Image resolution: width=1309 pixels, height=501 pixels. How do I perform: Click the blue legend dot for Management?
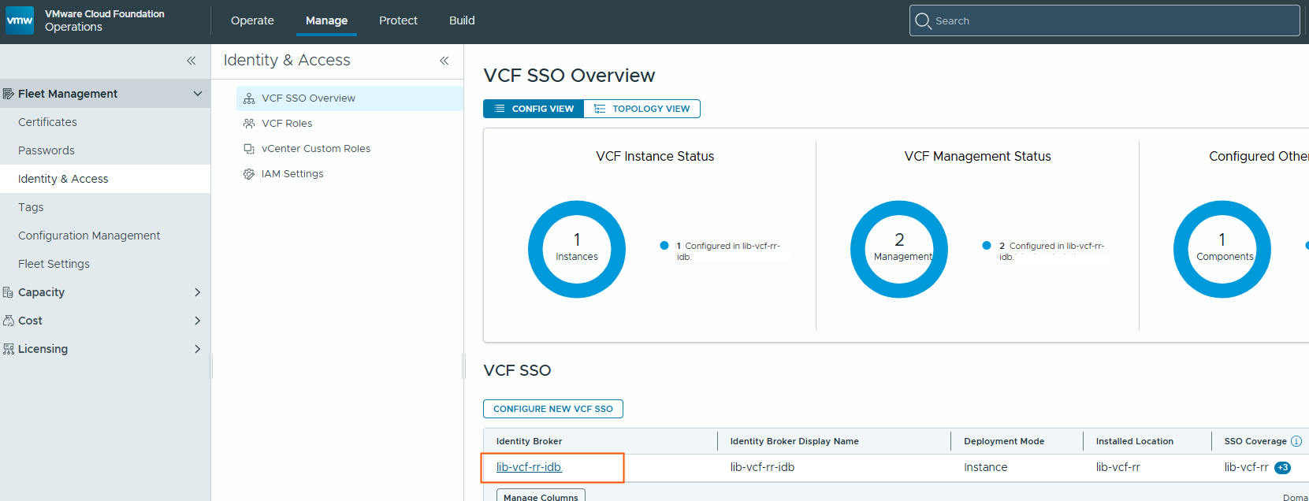coord(987,246)
